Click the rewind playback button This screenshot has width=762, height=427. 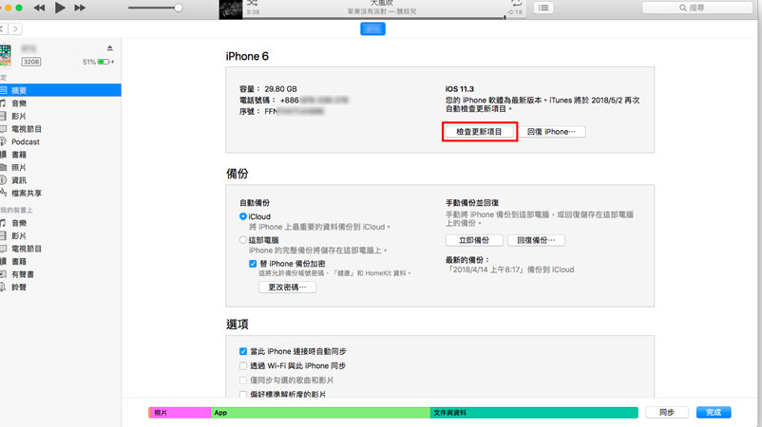[39, 8]
